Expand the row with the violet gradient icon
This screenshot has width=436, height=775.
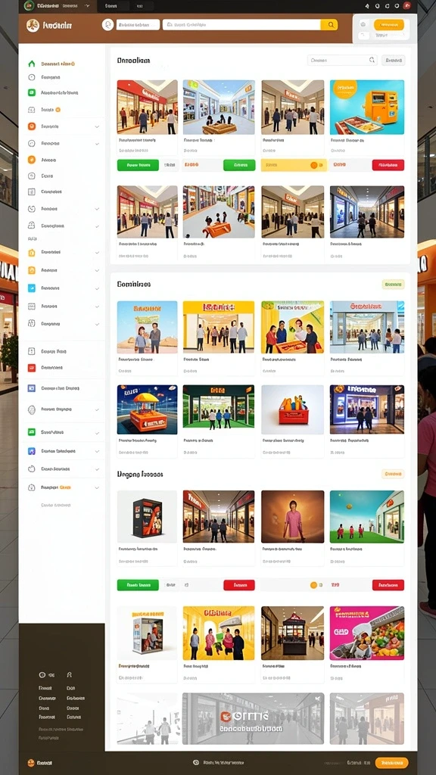(x=97, y=451)
